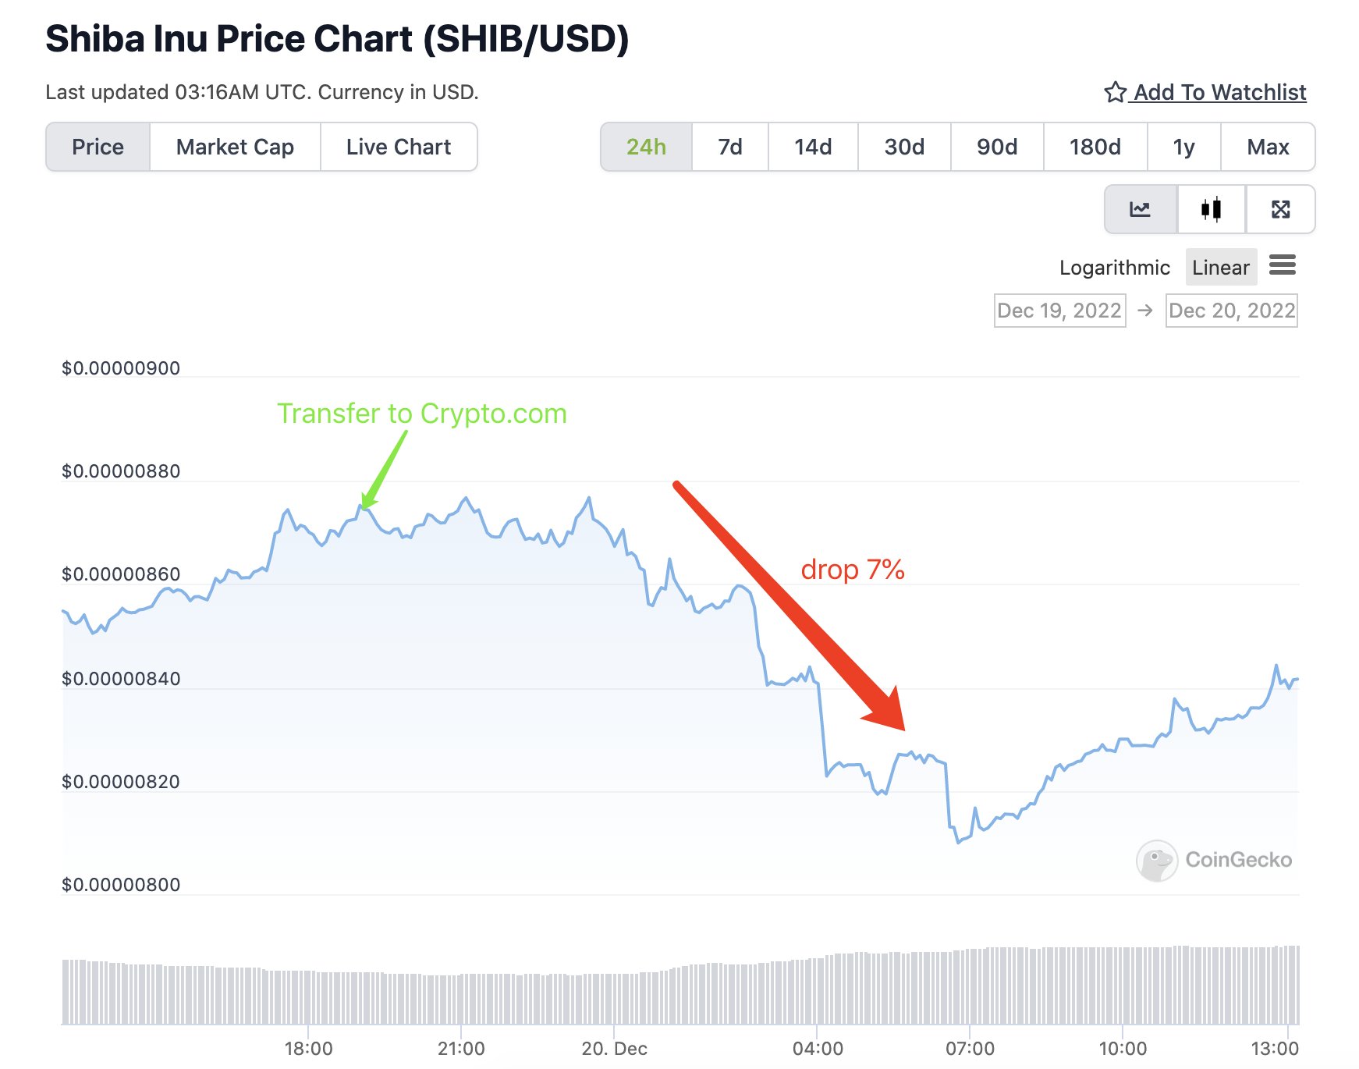The height and width of the screenshot is (1069, 1359).
Task: Select the line chart view icon
Action: point(1141,209)
